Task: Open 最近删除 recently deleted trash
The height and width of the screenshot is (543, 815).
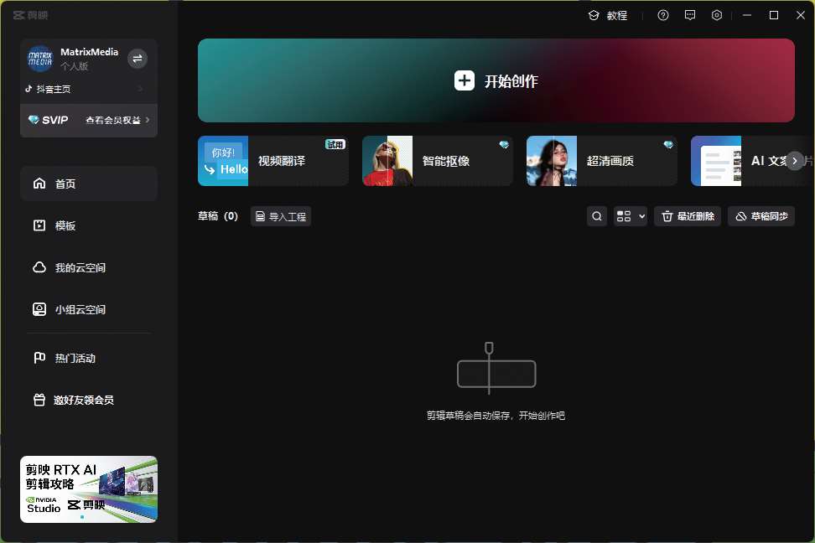Action: click(688, 216)
